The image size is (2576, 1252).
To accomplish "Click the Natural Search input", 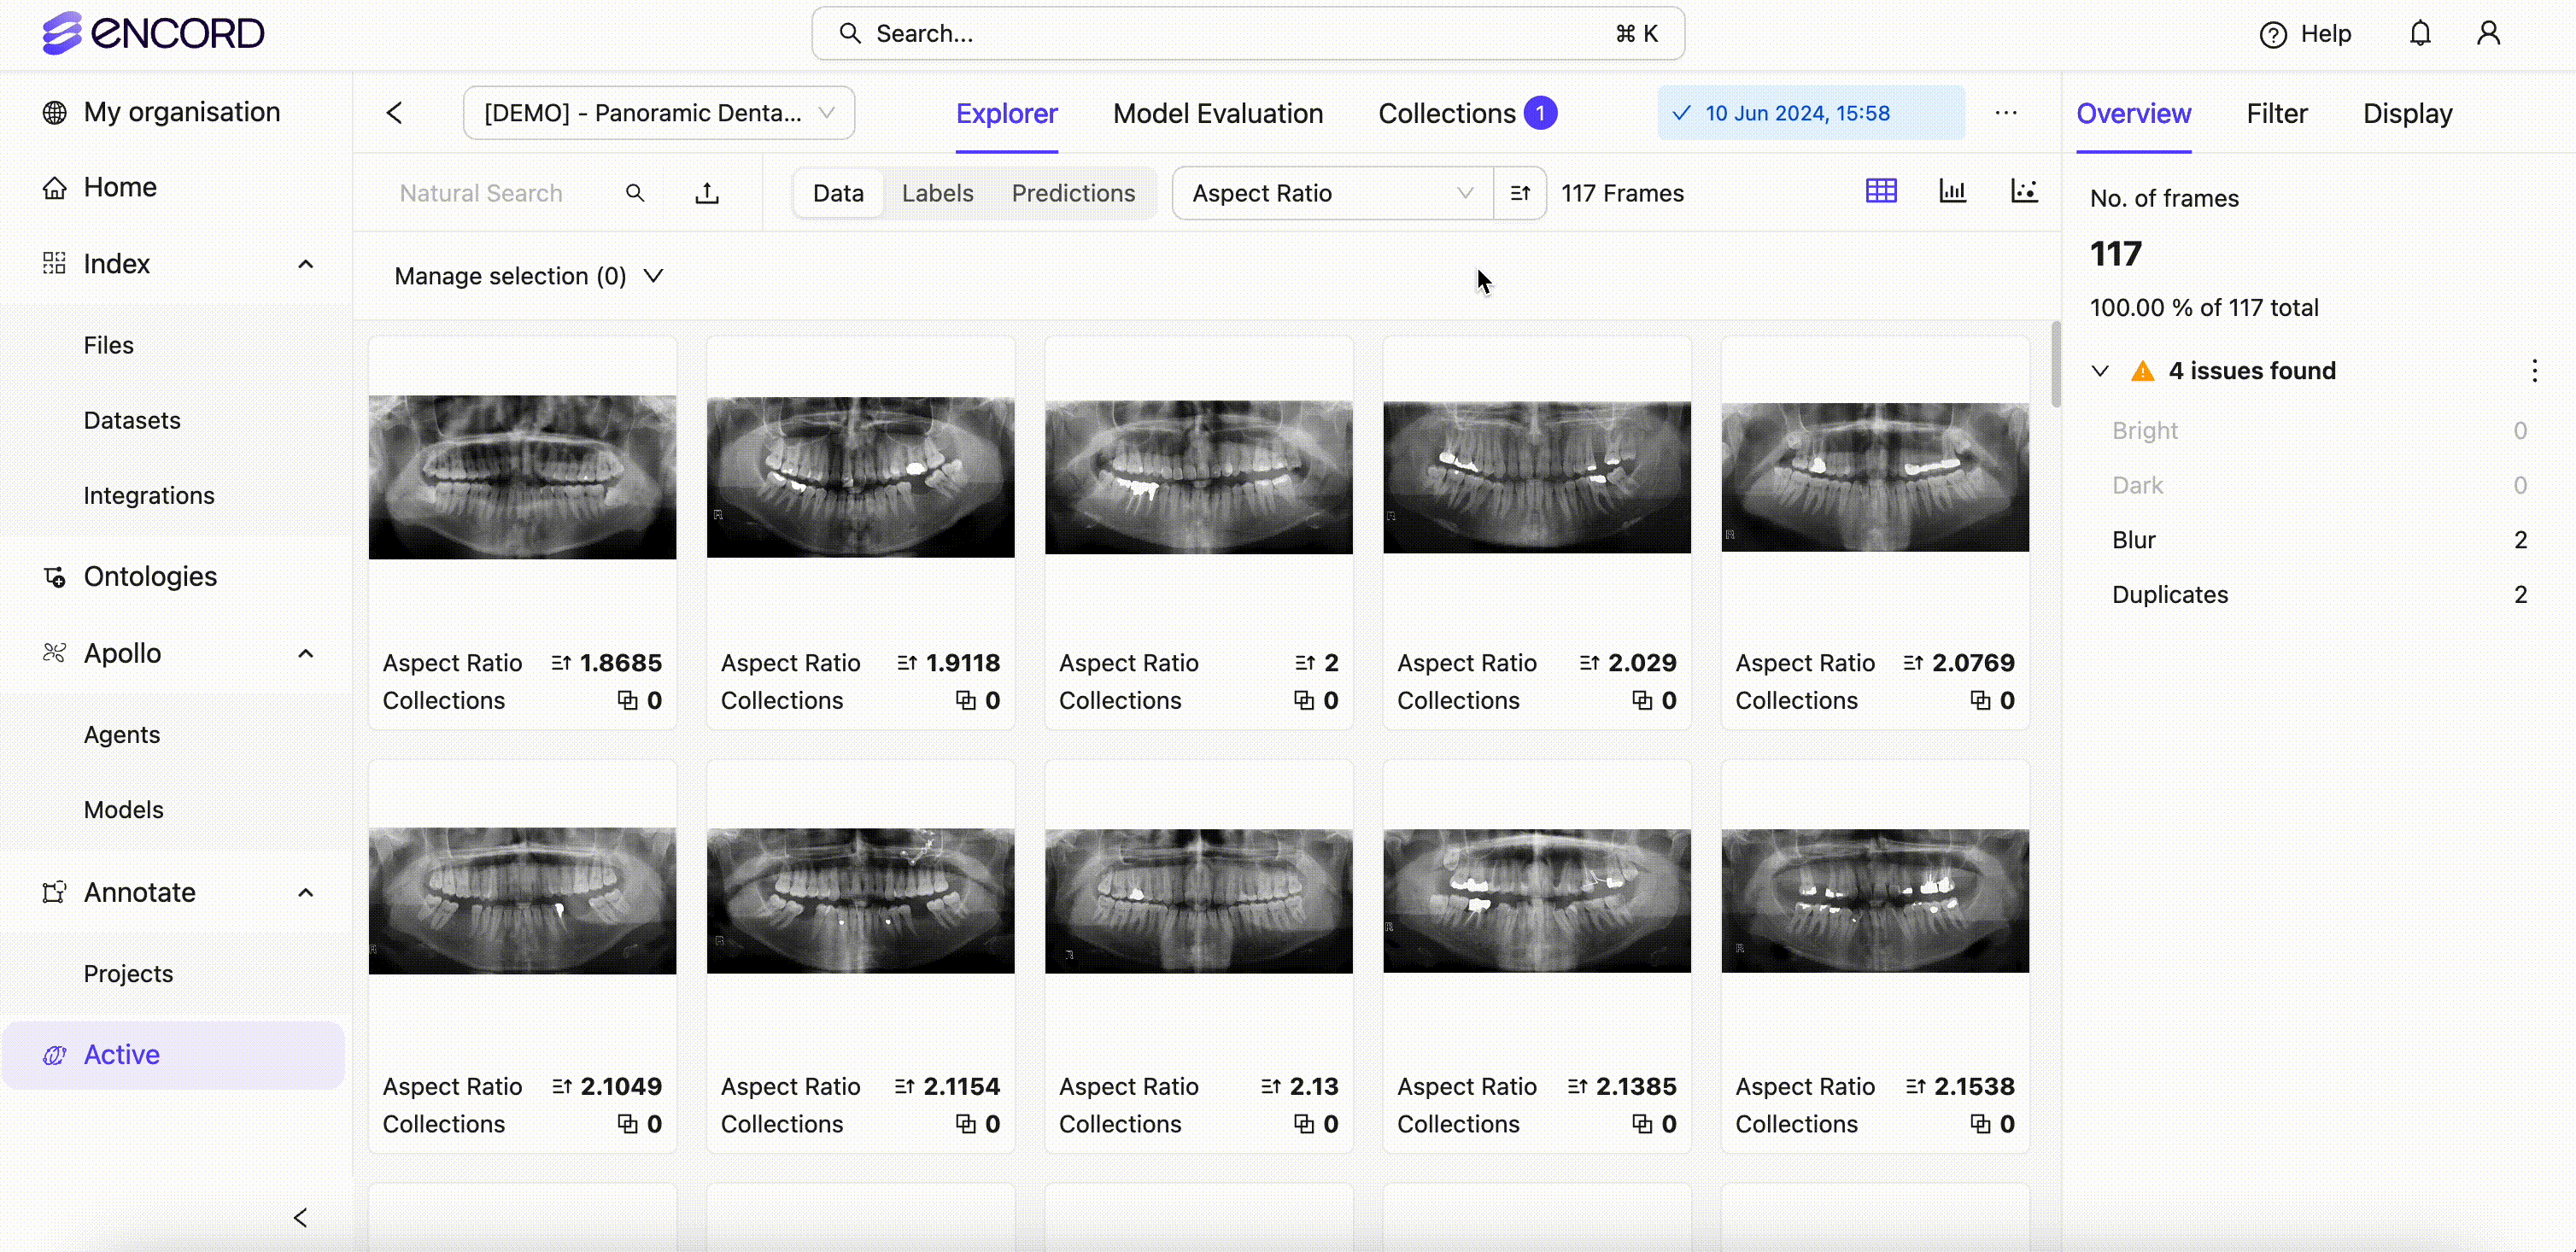I will (x=481, y=193).
